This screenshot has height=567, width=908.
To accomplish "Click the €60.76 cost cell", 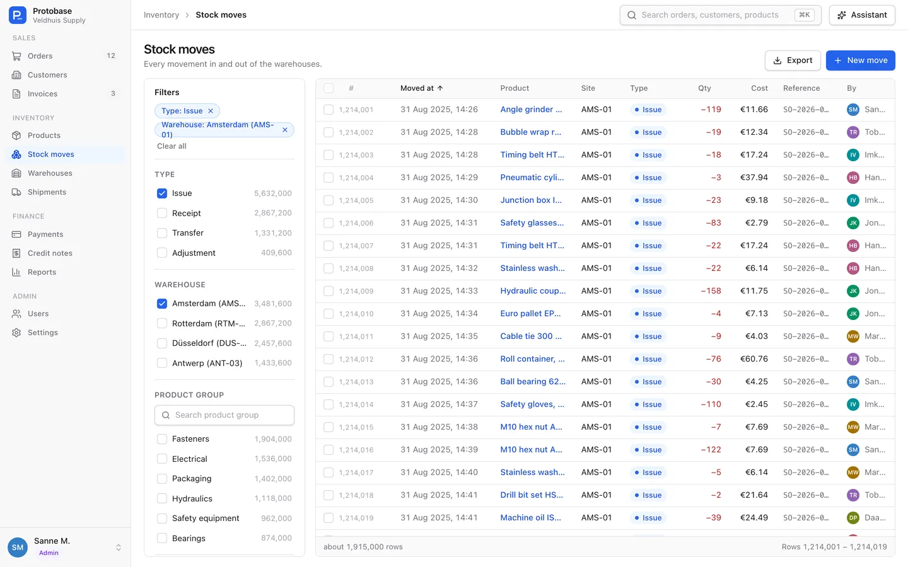I will 754,359.
